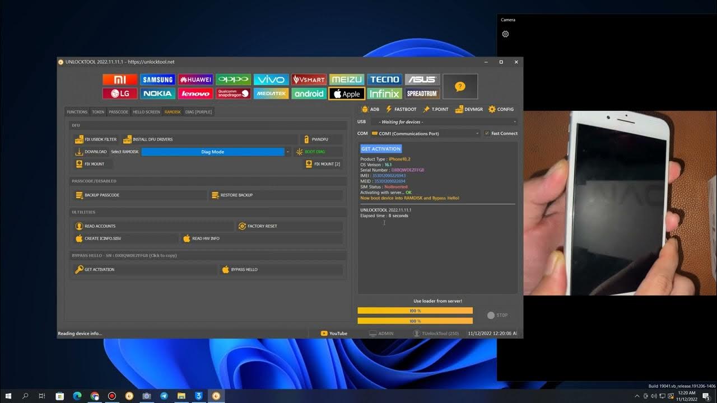
Task: Copy serial number from BYPASS HELLO header
Action: click(x=125, y=255)
